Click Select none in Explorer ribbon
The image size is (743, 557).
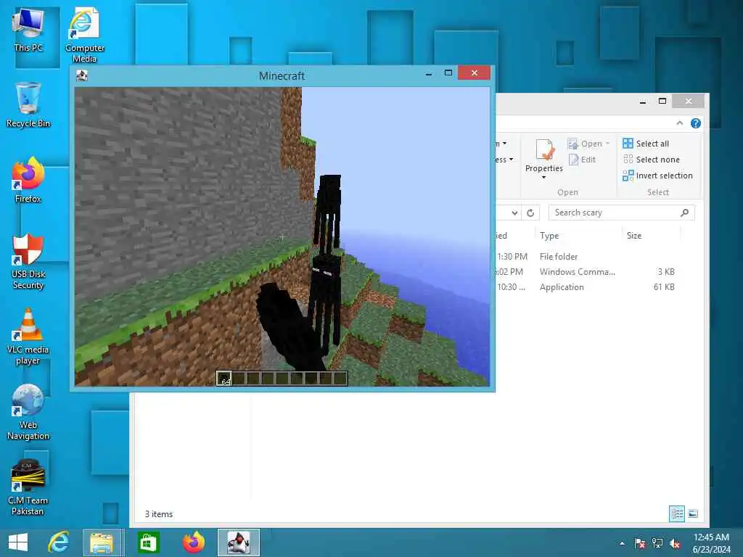(x=652, y=160)
